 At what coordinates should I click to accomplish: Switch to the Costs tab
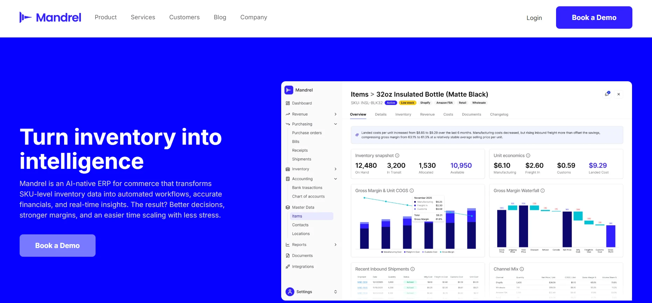point(448,115)
